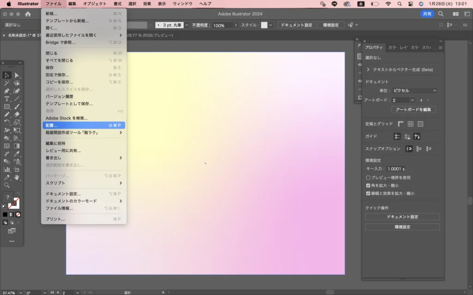Viewport: 473px width, 295px height.
Task: Show rulers icon next to 定規とグリッド
Action: [400, 124]
